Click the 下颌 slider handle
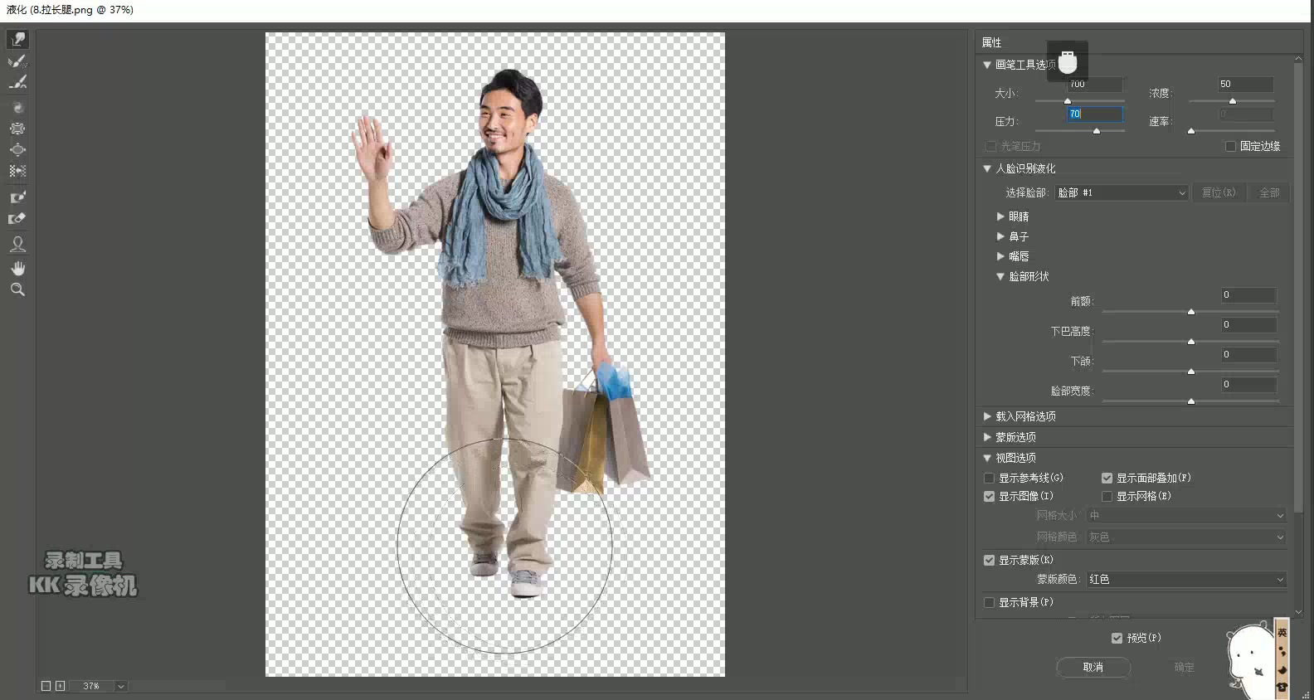The image size is (1314, 700). [x=1191, y=372]
